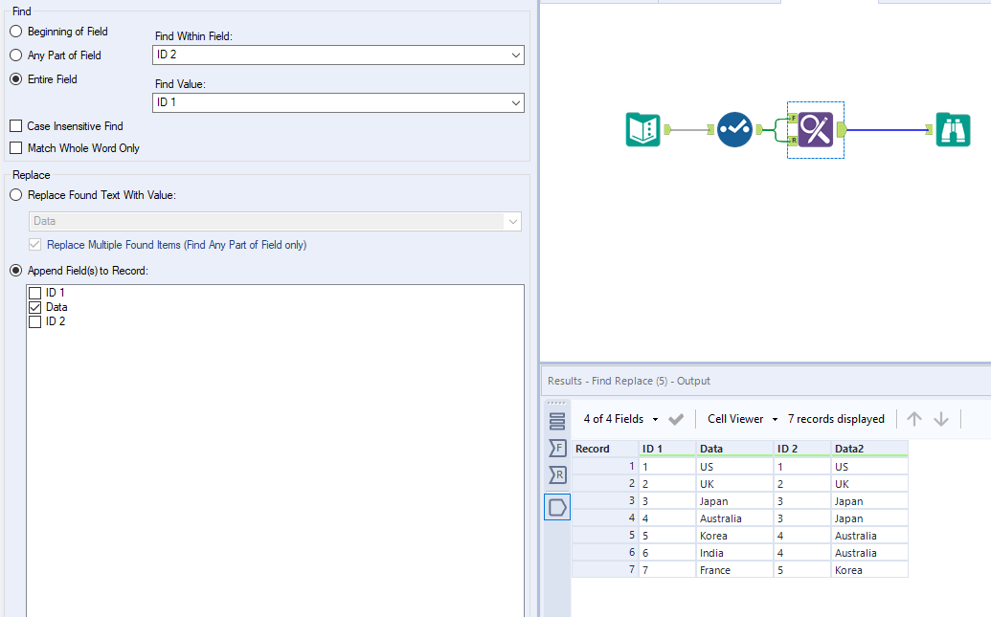Choose Replace Found Text With Value
Viewport: 991px width, 617px height.
(x=15, y=194)
